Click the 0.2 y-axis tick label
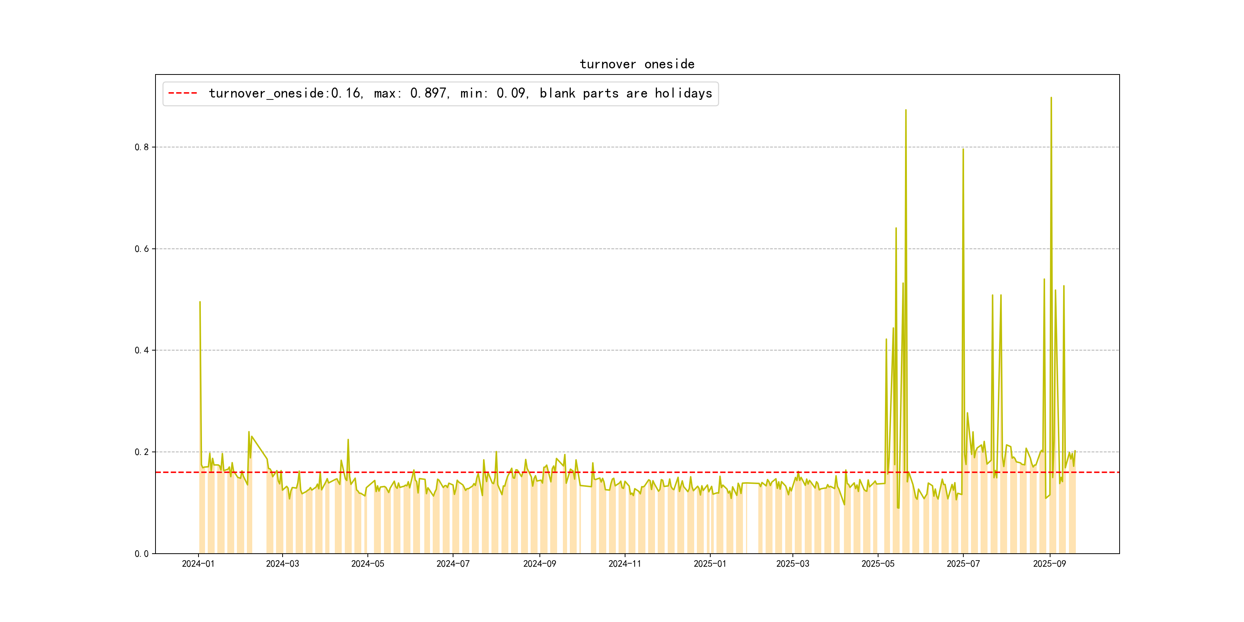 click(142, 453)
